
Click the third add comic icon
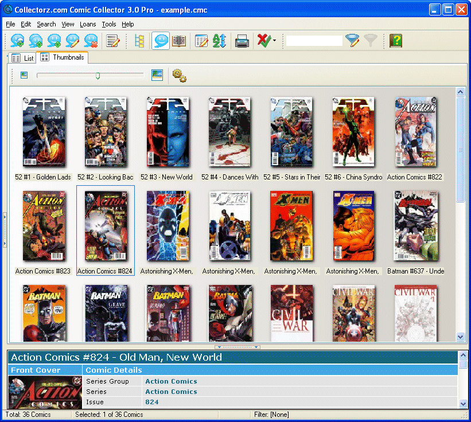coord(54,41)
